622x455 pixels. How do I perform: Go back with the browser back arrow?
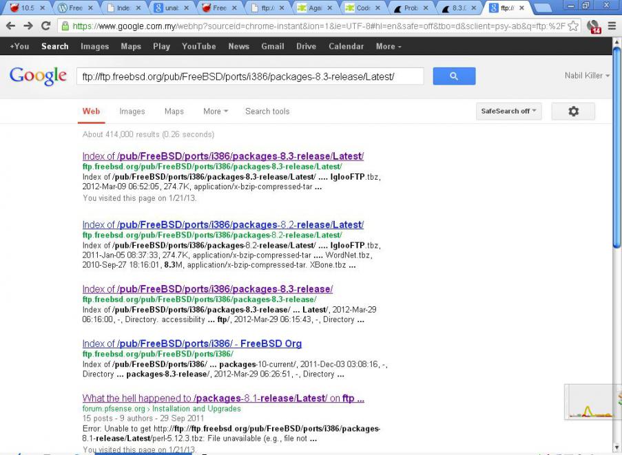click(11, 26)
